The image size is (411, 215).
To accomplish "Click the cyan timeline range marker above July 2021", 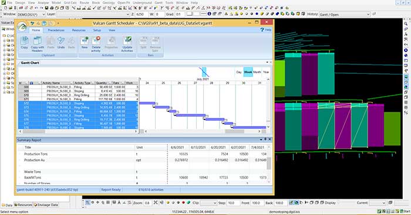I will (x=204, y=72).
